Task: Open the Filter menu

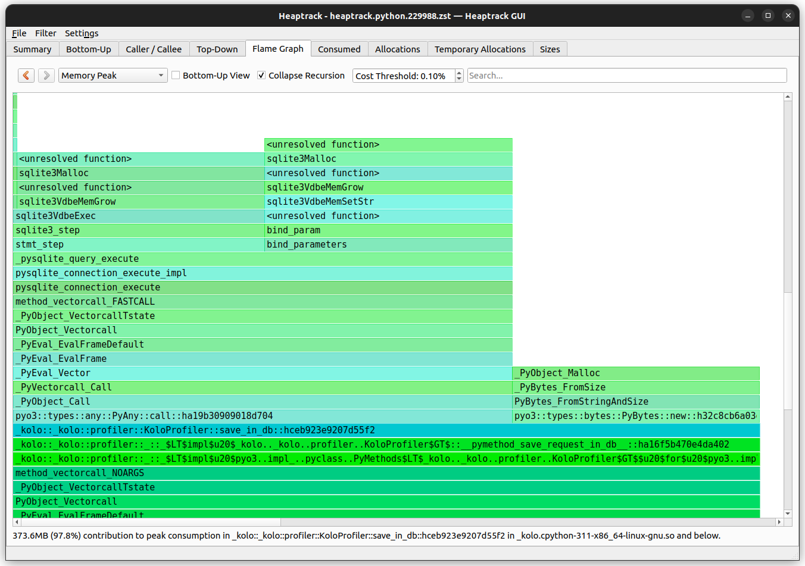Action: tap(45, 33)
